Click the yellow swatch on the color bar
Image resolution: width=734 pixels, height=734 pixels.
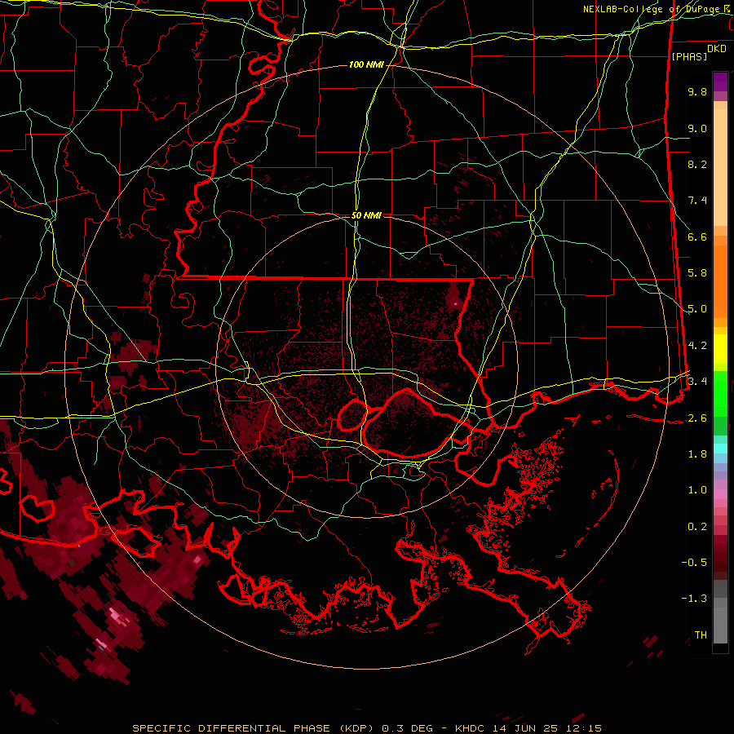pos(720,349)
